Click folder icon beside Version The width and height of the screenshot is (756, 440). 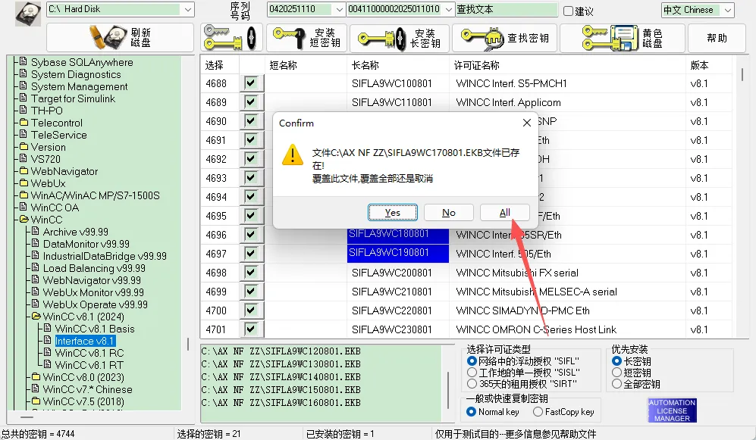24,146
